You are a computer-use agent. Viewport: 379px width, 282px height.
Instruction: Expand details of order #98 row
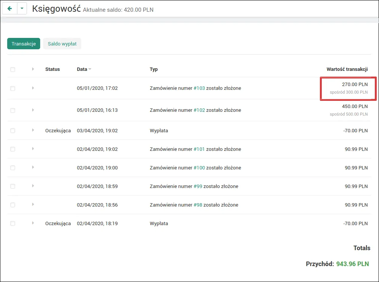pos(33,204)
